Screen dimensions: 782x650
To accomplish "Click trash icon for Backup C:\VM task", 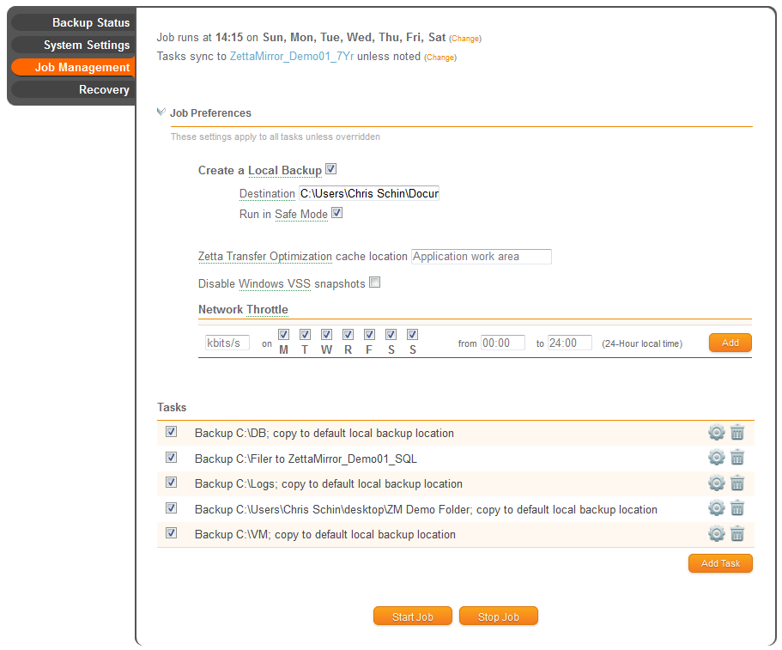I will [737, 534].
